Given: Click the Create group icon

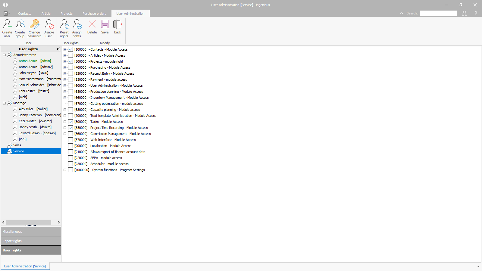Looking at the screenshot, I should tap(20, 25).
